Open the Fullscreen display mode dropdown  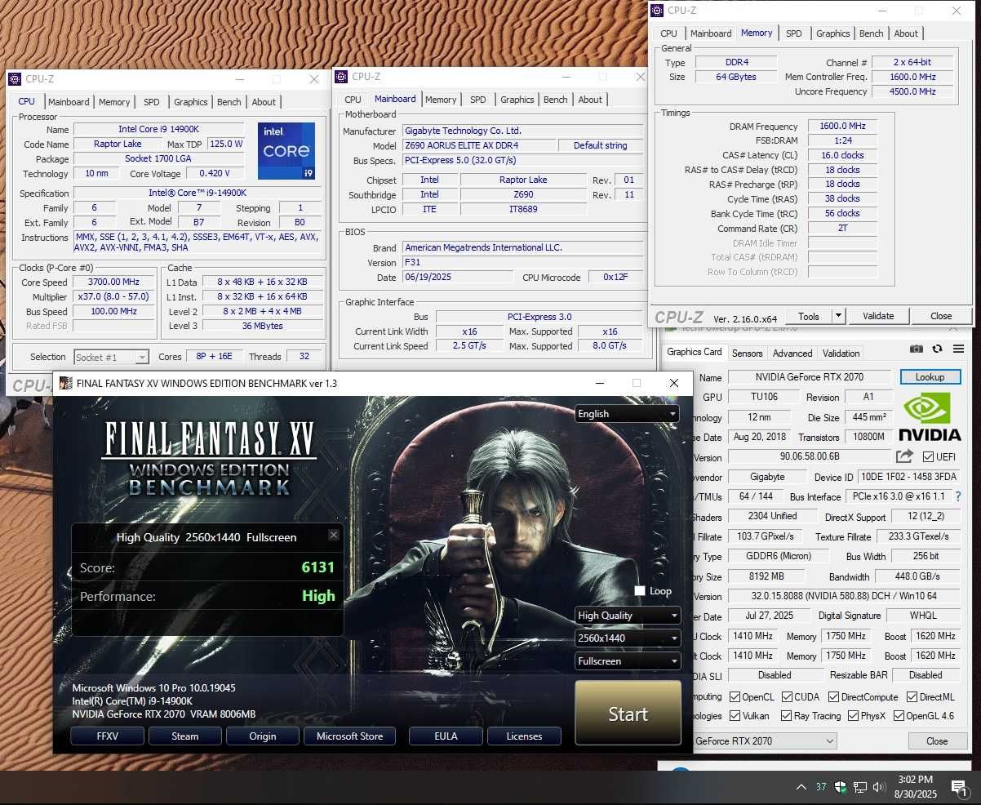[627, 661]
